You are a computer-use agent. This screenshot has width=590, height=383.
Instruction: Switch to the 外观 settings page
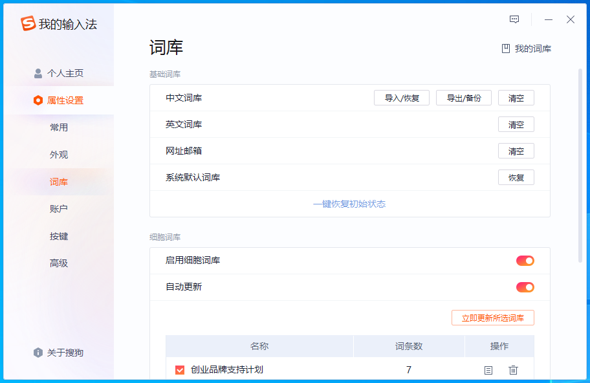[59, 155]
